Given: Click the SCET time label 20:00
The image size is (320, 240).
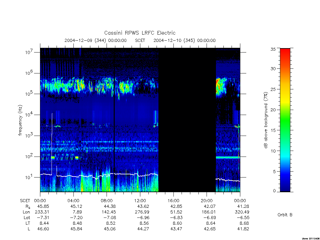Looking at the screenshot, I should (207, 201).
